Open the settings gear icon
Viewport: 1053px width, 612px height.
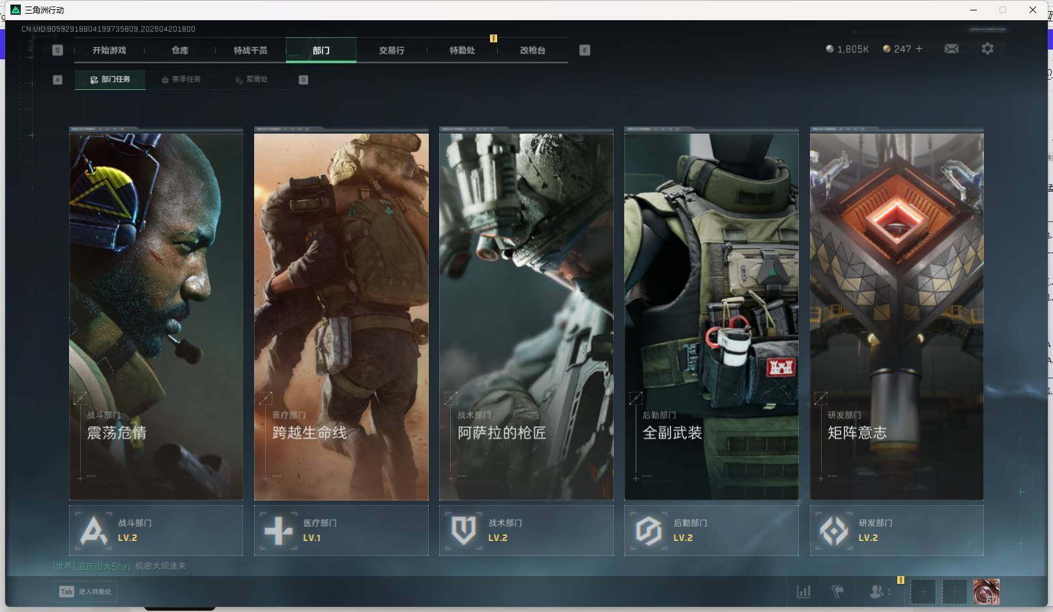pos(987,49)
